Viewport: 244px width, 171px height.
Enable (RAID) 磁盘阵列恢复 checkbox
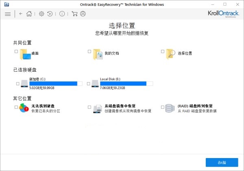click(162, 107)
